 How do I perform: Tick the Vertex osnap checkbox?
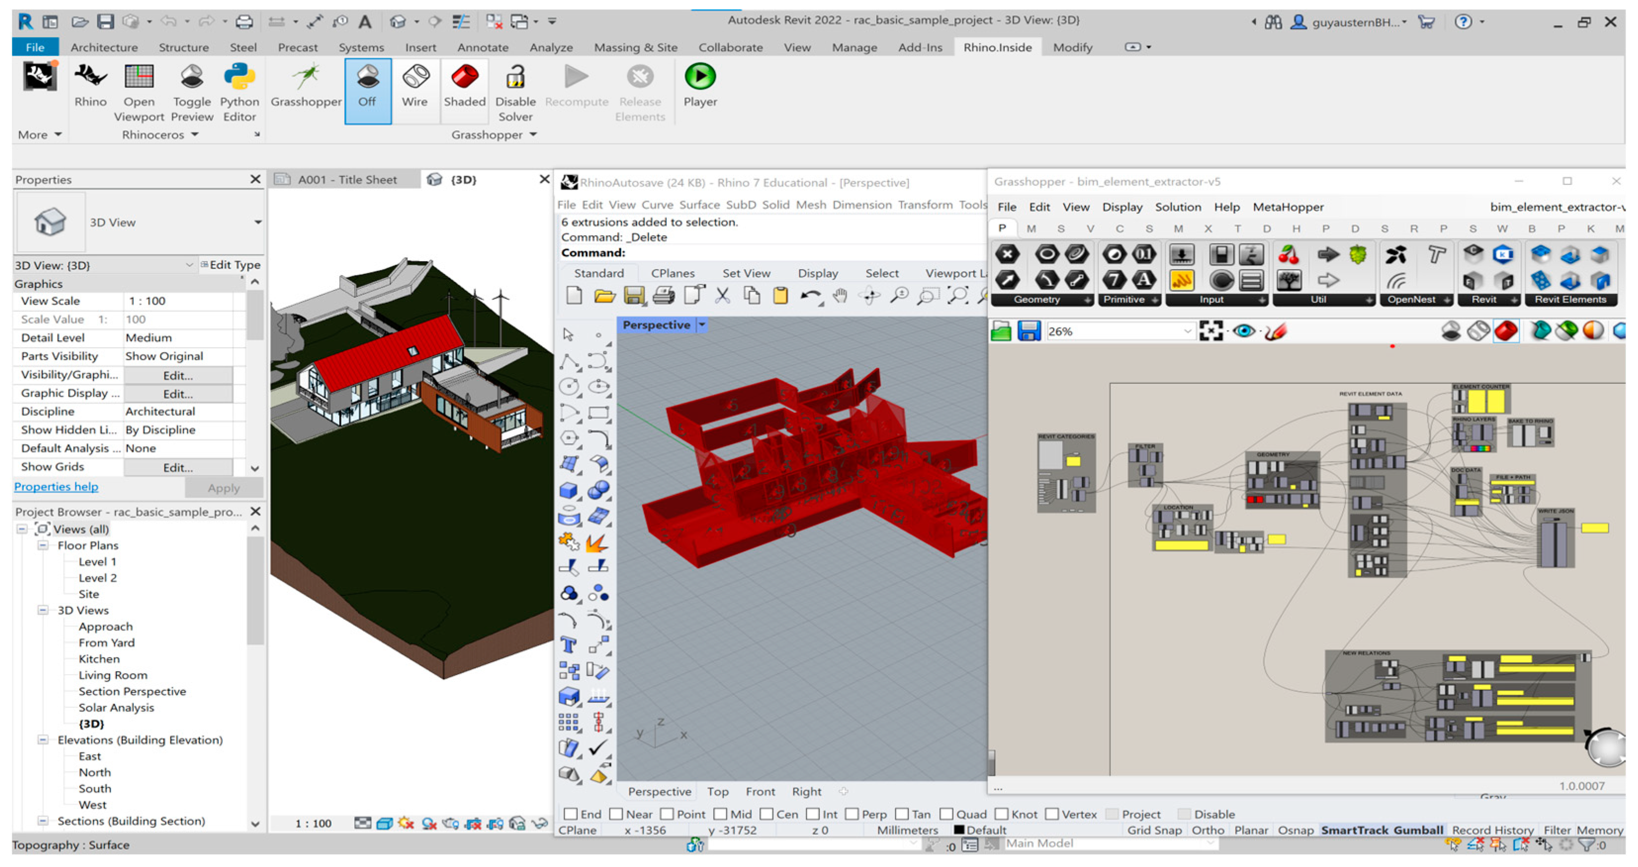[1052, 814]
